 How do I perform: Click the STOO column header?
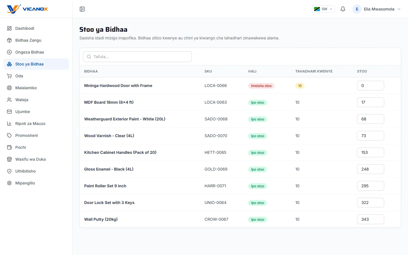(x=362, y=71)
